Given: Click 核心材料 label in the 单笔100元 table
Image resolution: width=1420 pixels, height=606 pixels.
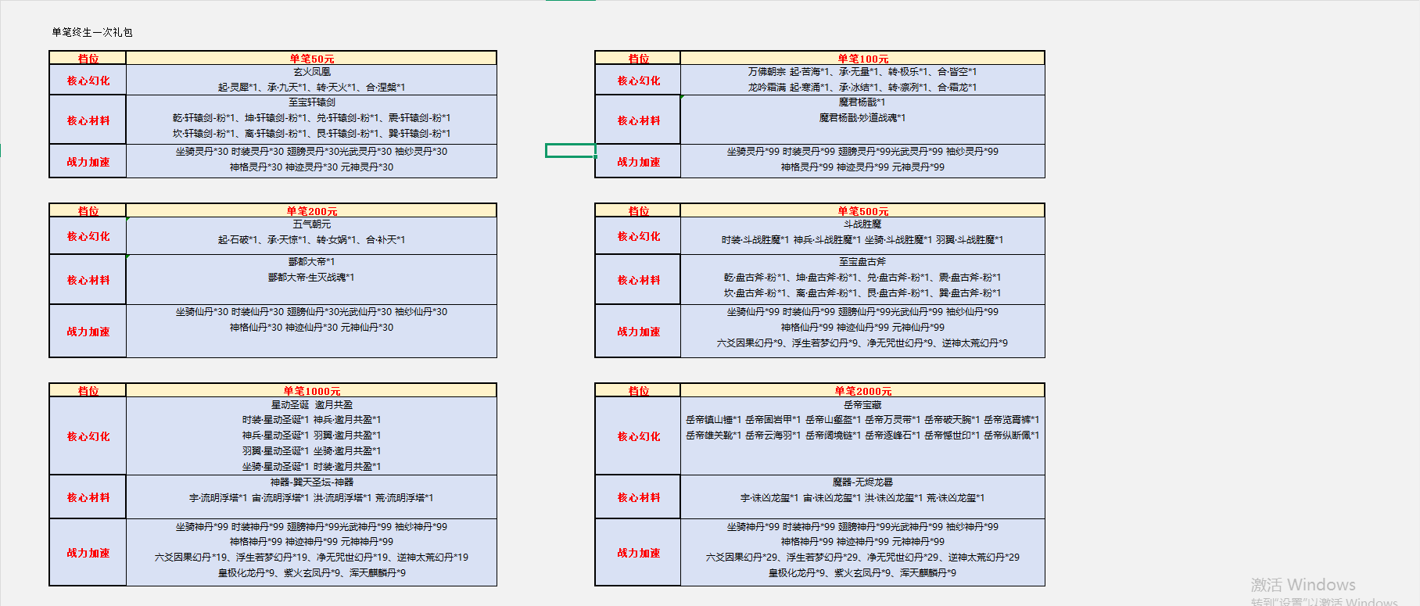Looking at the screenshot, I should [x=638, y=120].
